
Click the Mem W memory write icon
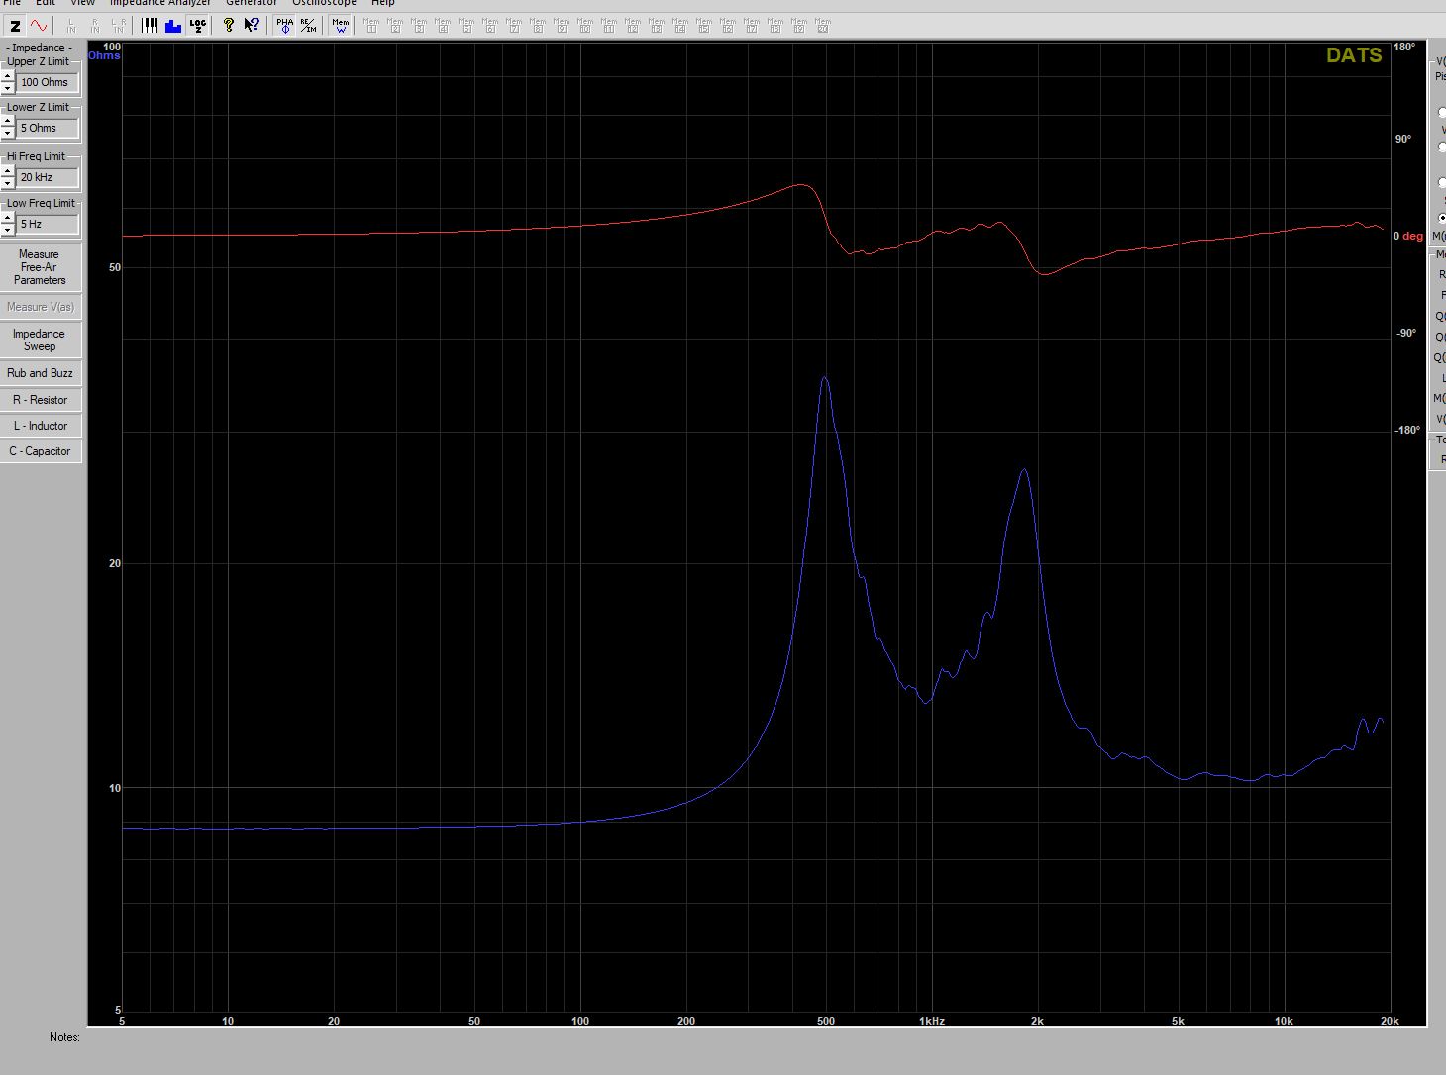click(341, 25)
